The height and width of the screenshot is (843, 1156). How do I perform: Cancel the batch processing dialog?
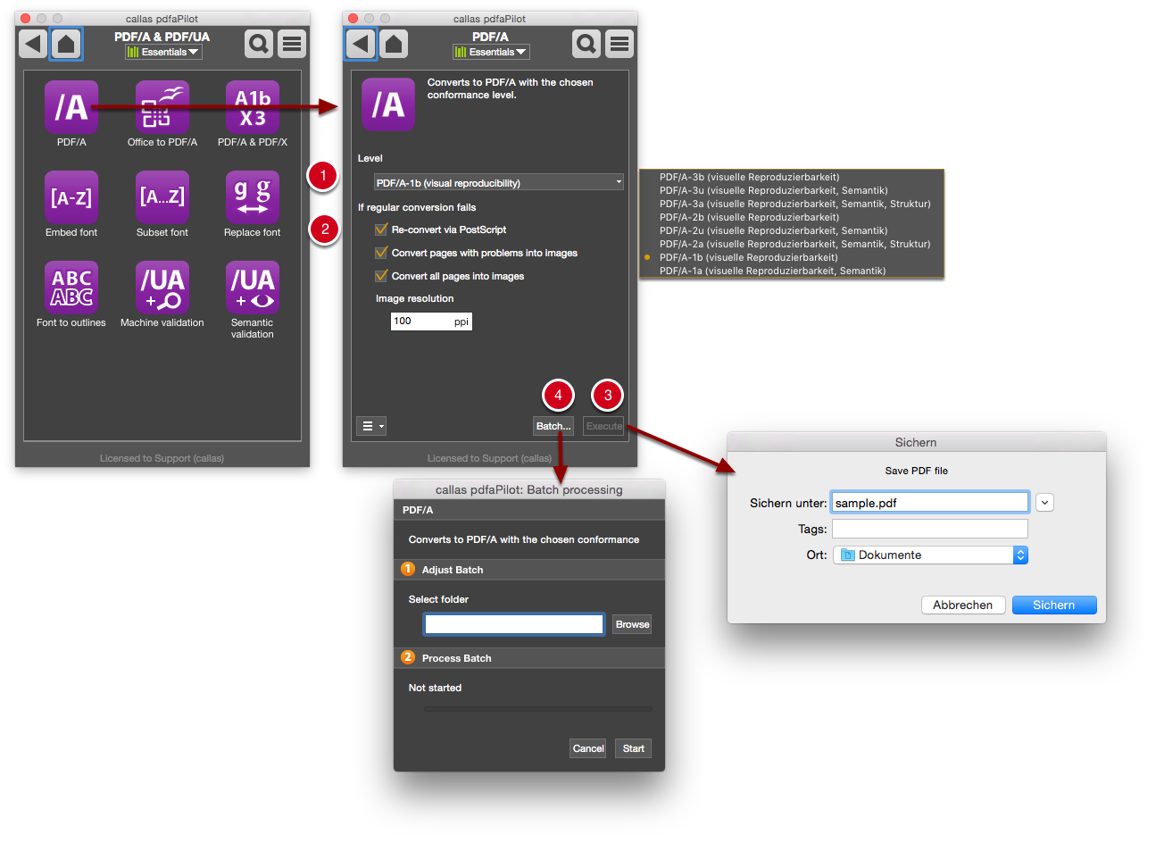[x=588, y=748]
